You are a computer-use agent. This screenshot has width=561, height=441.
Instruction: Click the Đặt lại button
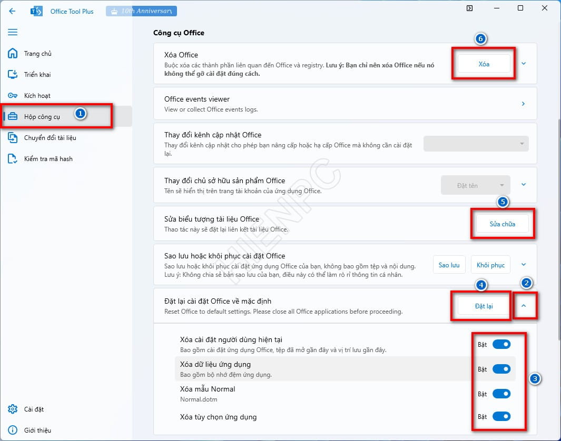484,306
